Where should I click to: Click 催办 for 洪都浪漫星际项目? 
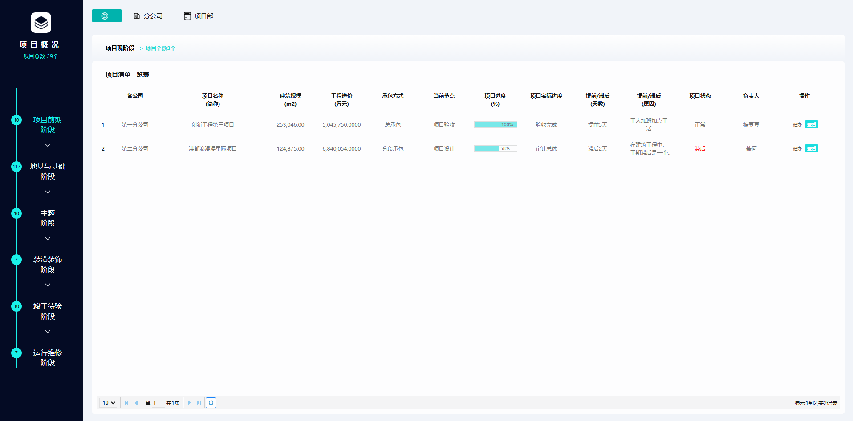(x=797, y=149)
